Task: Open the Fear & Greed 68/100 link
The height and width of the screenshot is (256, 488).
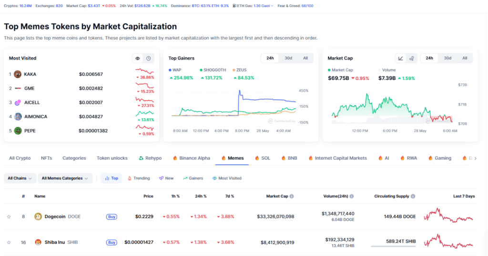Action: tap(295, 6)
